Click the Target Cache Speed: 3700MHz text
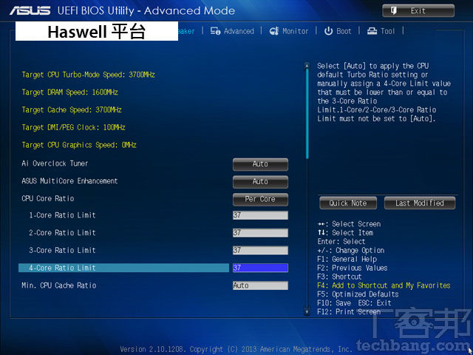Viewport: 473px width, 355px height. click(72, 109)
